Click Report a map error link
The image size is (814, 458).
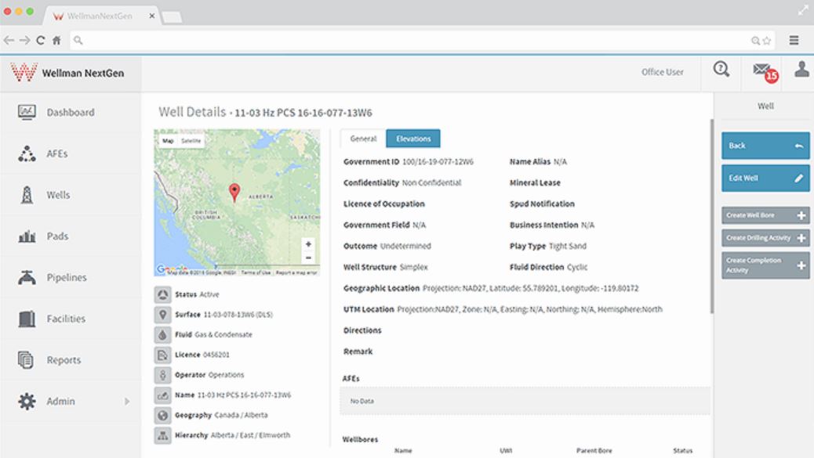tap(296, 272)
